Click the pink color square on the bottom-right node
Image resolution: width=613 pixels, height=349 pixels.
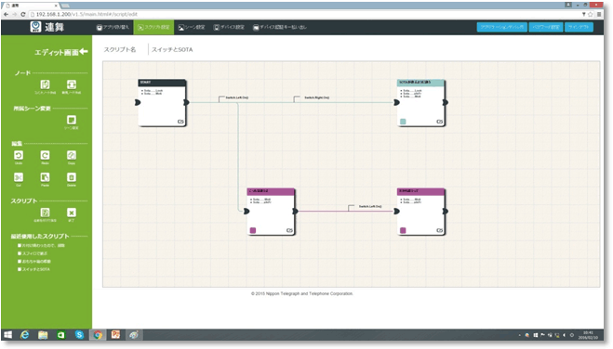[x=403, y=230]
